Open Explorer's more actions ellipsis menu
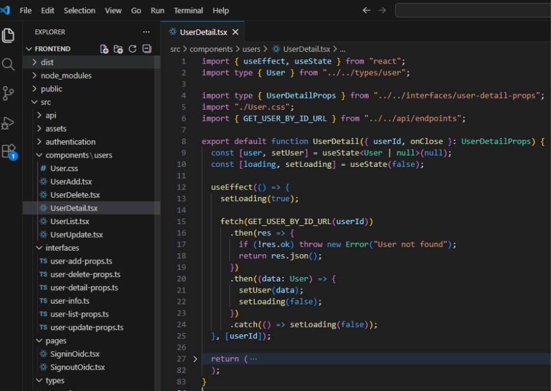The image size is (552, 391). [x=146, y=32]
